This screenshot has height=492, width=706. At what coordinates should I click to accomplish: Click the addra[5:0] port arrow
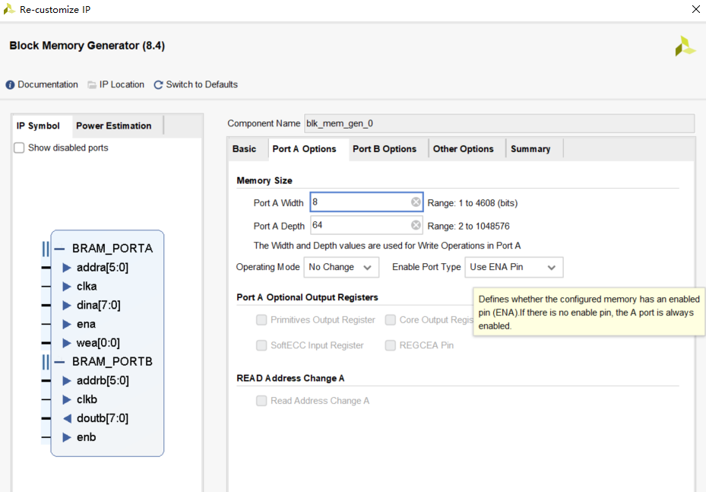pos(67,268)
